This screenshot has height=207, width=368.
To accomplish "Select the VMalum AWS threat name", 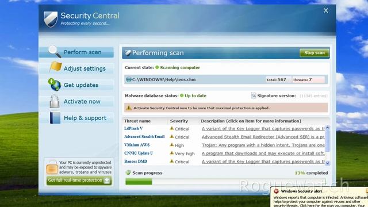I will click(137, 145).
